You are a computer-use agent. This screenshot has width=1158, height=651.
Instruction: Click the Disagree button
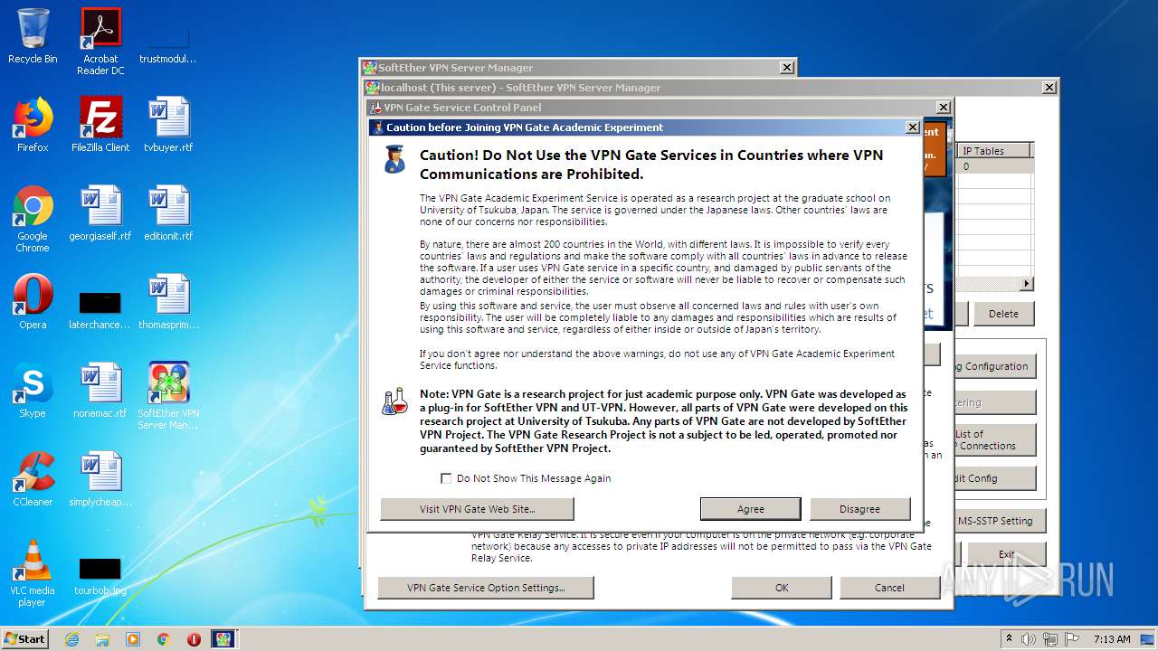(x=859, y=509)
